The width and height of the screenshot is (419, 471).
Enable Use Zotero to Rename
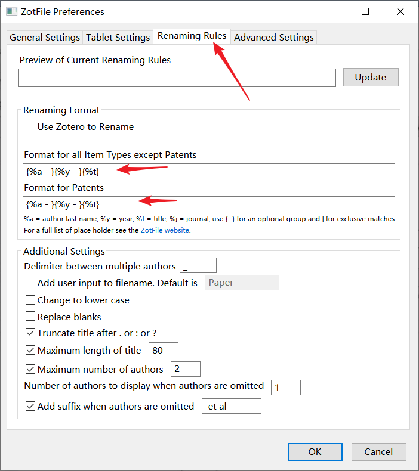click(x=30, y=126)
